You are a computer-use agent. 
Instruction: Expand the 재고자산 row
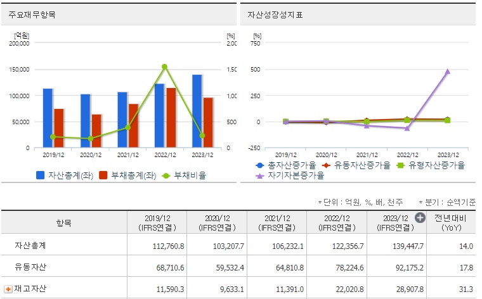8,289
